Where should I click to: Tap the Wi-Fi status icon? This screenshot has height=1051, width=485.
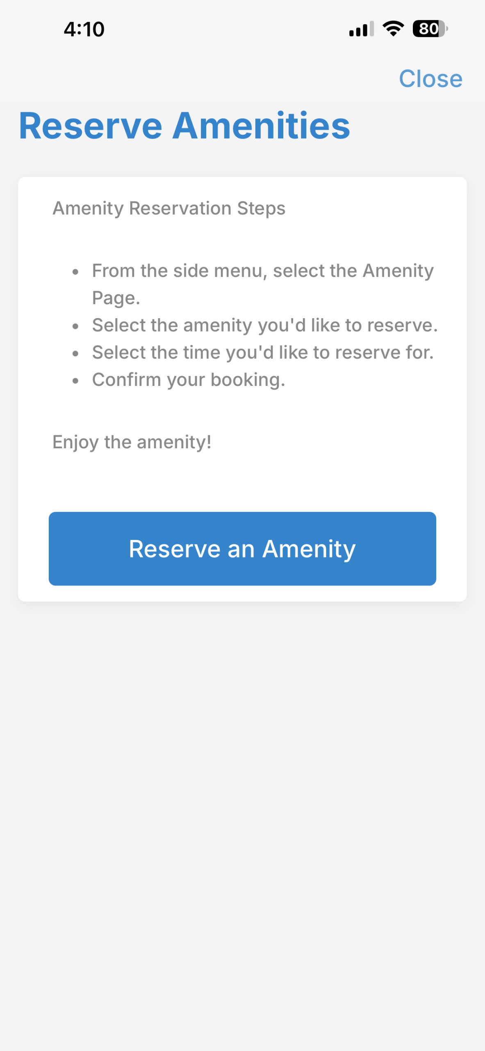[393, 29]
